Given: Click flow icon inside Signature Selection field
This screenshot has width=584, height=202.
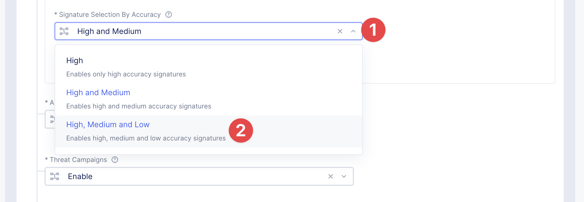Looking at the screenshot, I should 64,31.
